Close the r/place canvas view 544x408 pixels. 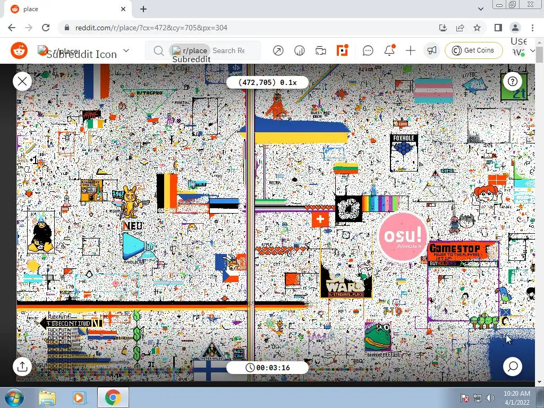pos(22,81)
